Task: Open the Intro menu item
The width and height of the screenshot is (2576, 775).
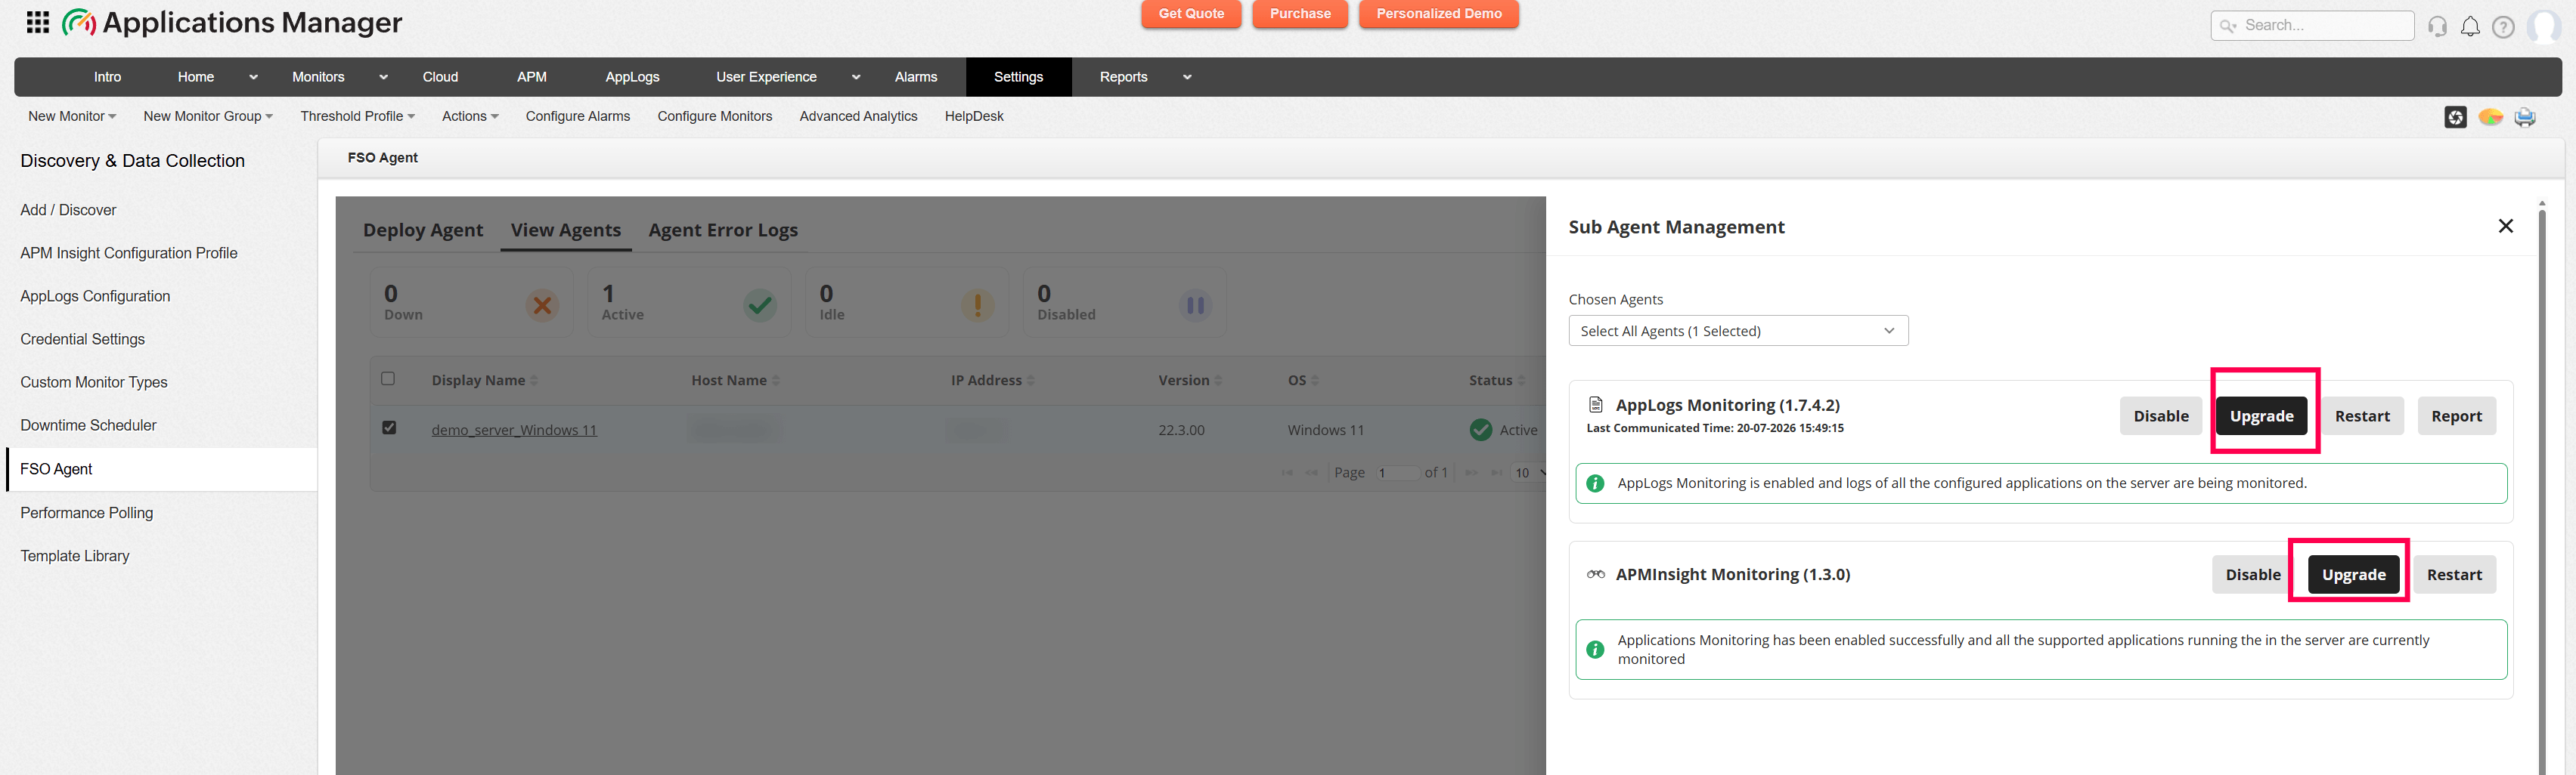Action: [107, 77]
